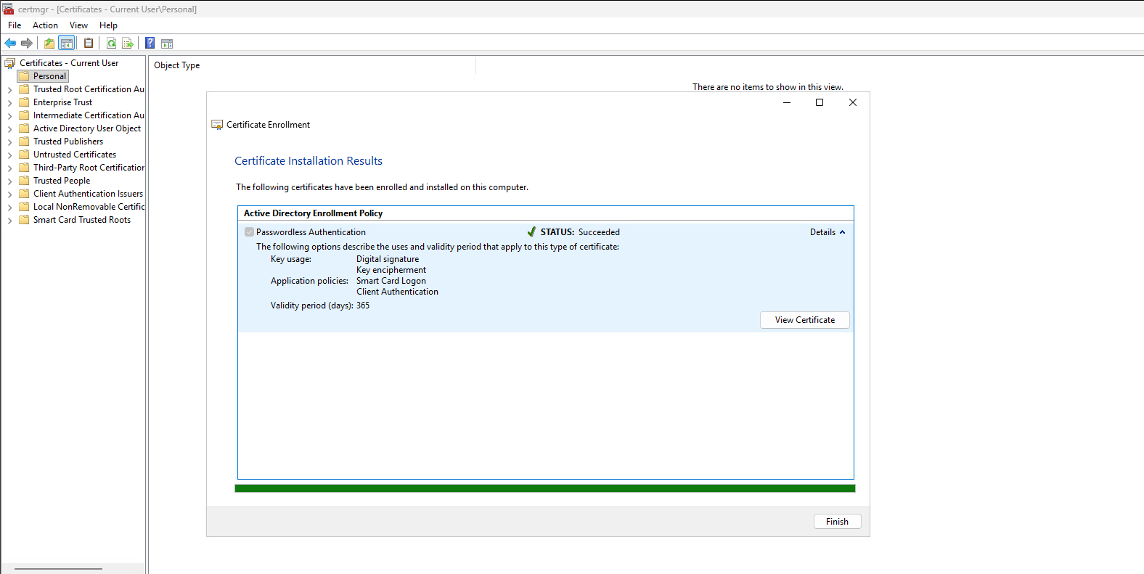
Task: Click the grey Forward arrow in the toolbar
Action: point(27,44)
